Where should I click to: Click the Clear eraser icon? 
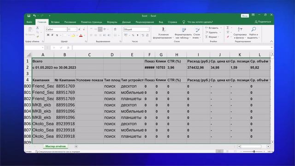228,37
